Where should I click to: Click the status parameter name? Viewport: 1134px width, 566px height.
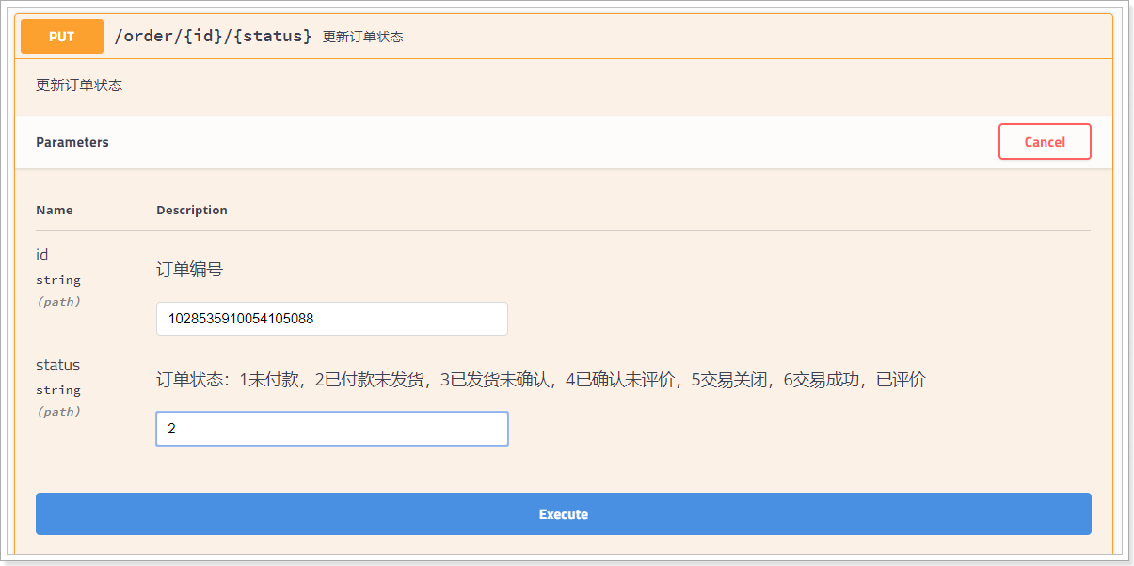pyautogui.click(x=58, y=365)
